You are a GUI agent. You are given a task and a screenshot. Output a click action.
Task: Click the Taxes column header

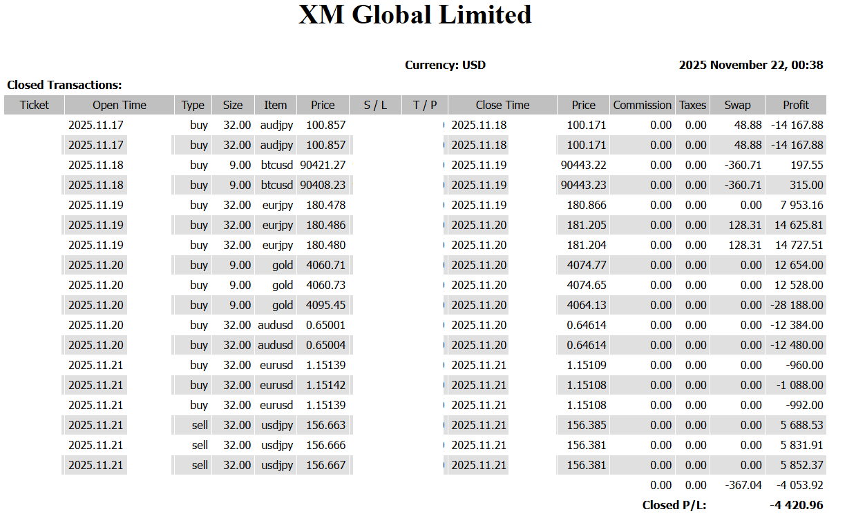(692, 105)
